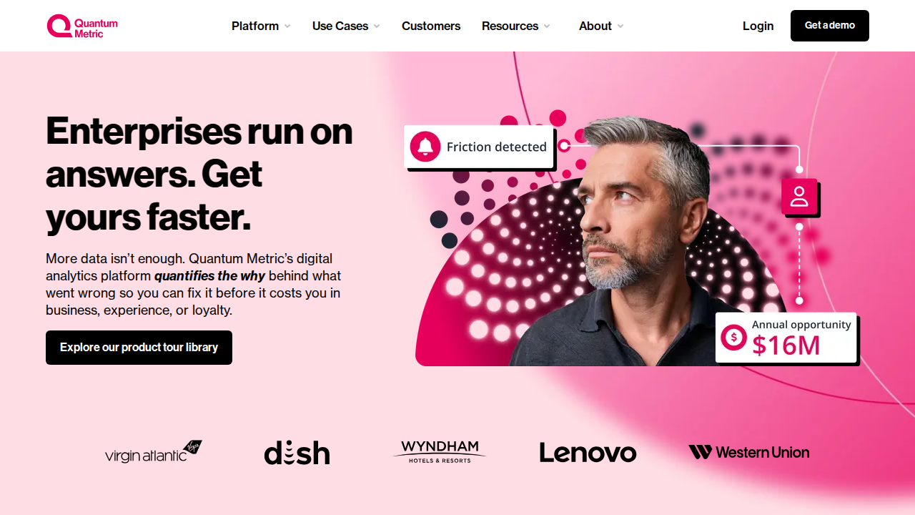Expand the Use Cases dropdown arrow
915x515 pixels.
pyautogui.click(x=377, y=26)
